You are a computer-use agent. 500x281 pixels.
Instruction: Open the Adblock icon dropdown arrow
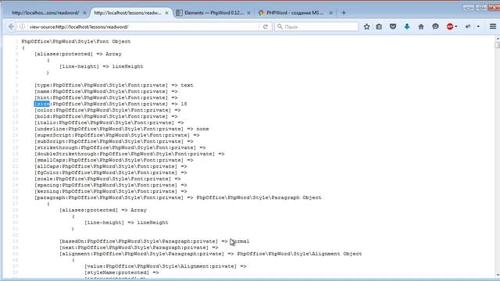click(x=456, y=27)
